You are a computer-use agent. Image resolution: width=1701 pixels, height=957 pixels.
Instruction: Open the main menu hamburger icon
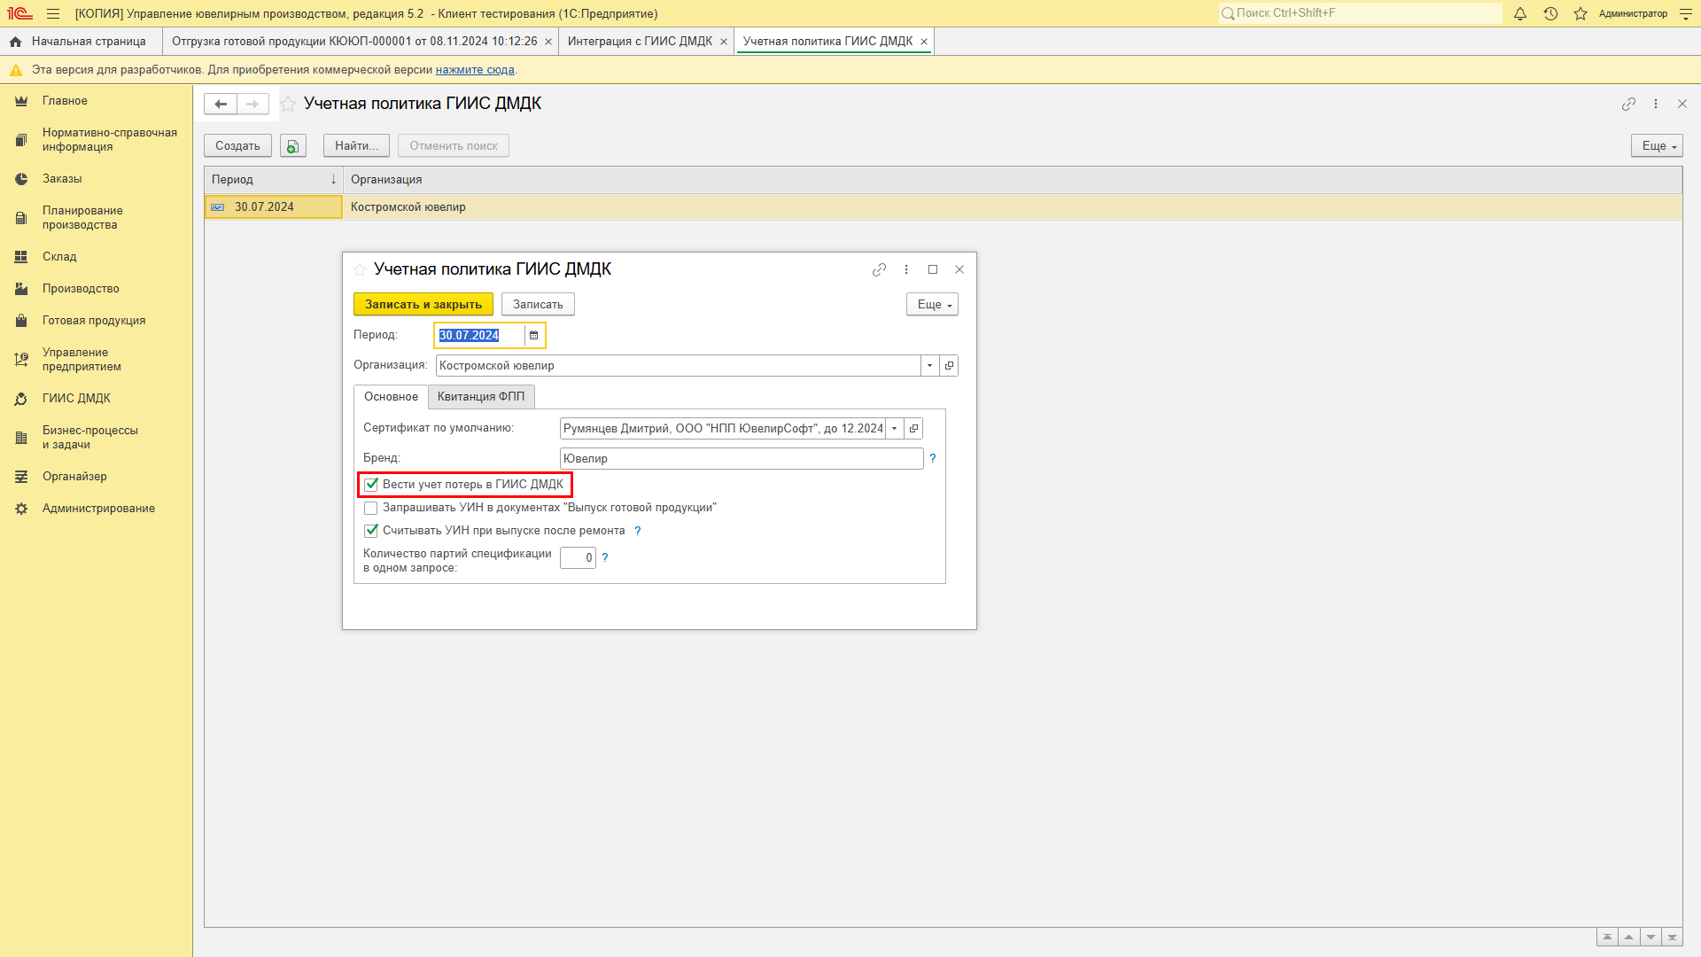point(53,13)
